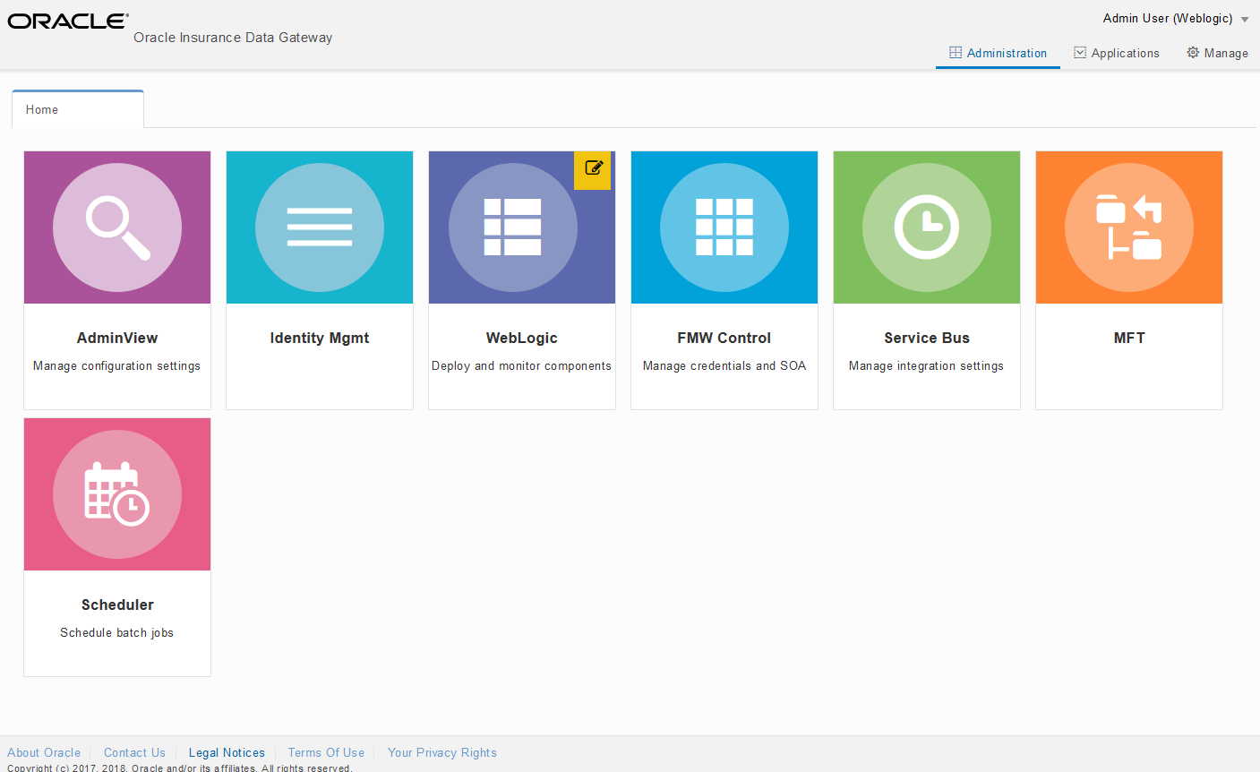This screenshot has width=1260, height=772.
Task: Click the FMW Control grid icon
Action: point(724,227)
